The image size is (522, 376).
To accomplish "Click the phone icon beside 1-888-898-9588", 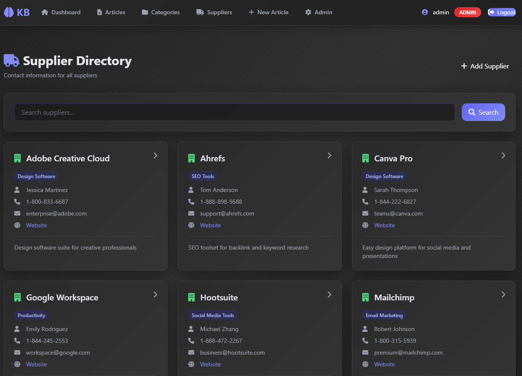I will click(x=191, y=202).
